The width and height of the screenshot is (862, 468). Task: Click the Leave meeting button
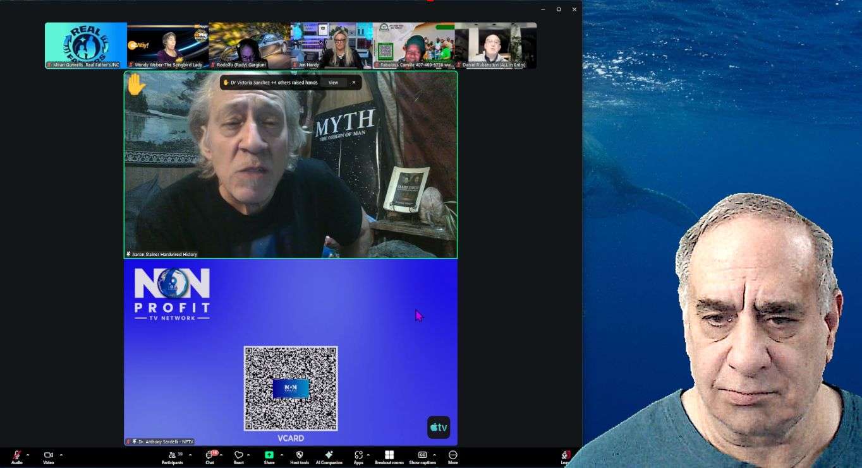point(566,457)
